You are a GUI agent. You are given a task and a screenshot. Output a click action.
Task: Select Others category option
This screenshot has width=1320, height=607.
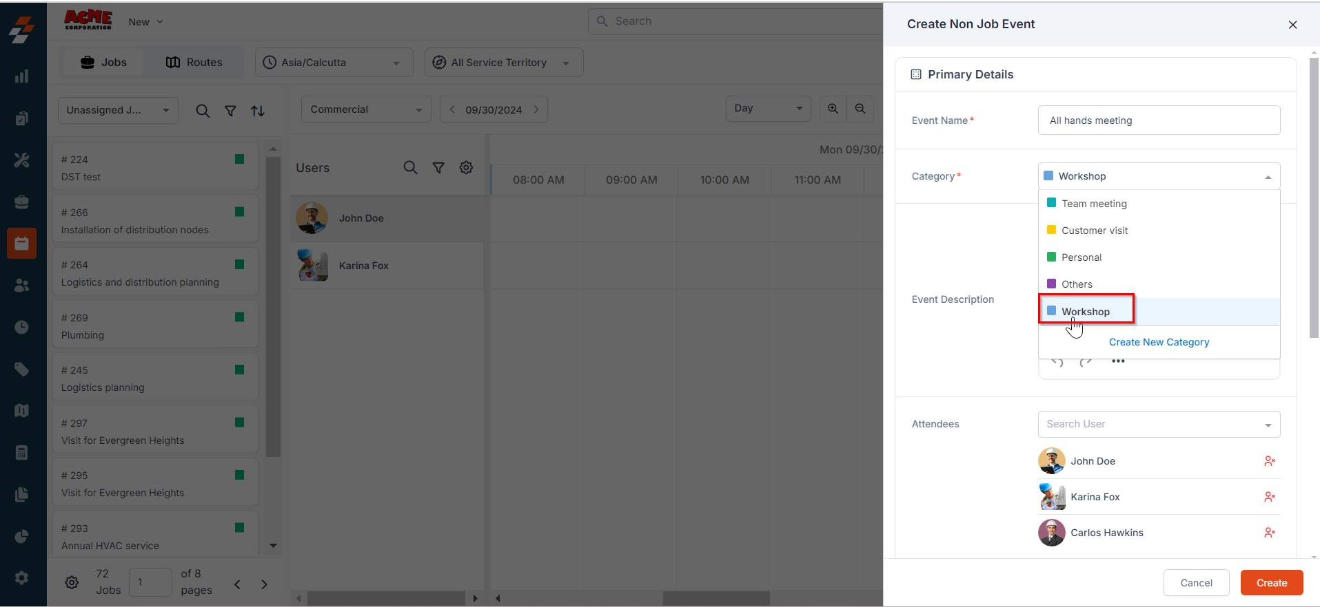tap(1159, 284)
